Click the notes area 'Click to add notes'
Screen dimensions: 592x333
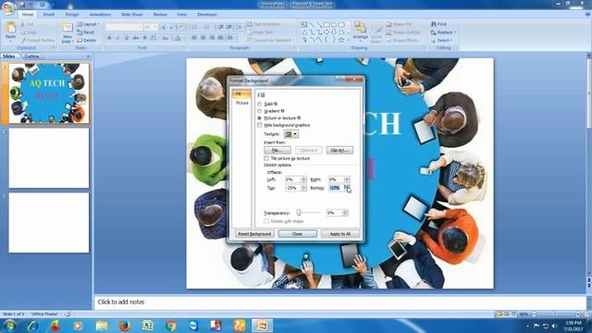pos(339,302)
